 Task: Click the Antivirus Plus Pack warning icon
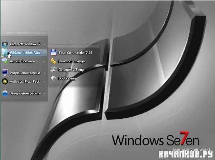click(x=5, y=82)
